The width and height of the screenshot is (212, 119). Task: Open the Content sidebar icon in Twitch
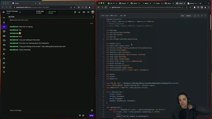point(4,40)
